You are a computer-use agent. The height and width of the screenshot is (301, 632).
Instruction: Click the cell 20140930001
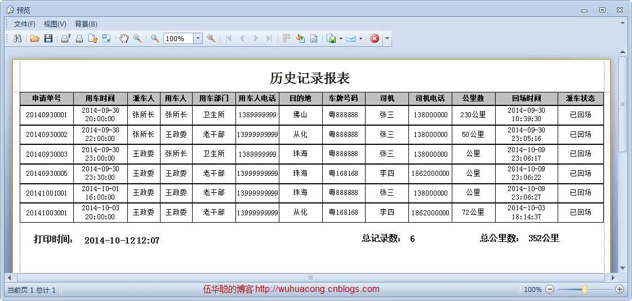pyautogui.click(x=47, y=115)
